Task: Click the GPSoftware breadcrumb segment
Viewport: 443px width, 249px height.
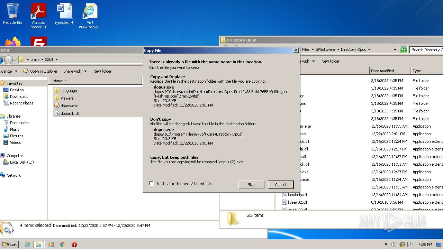Action: (x=325, y=50)
